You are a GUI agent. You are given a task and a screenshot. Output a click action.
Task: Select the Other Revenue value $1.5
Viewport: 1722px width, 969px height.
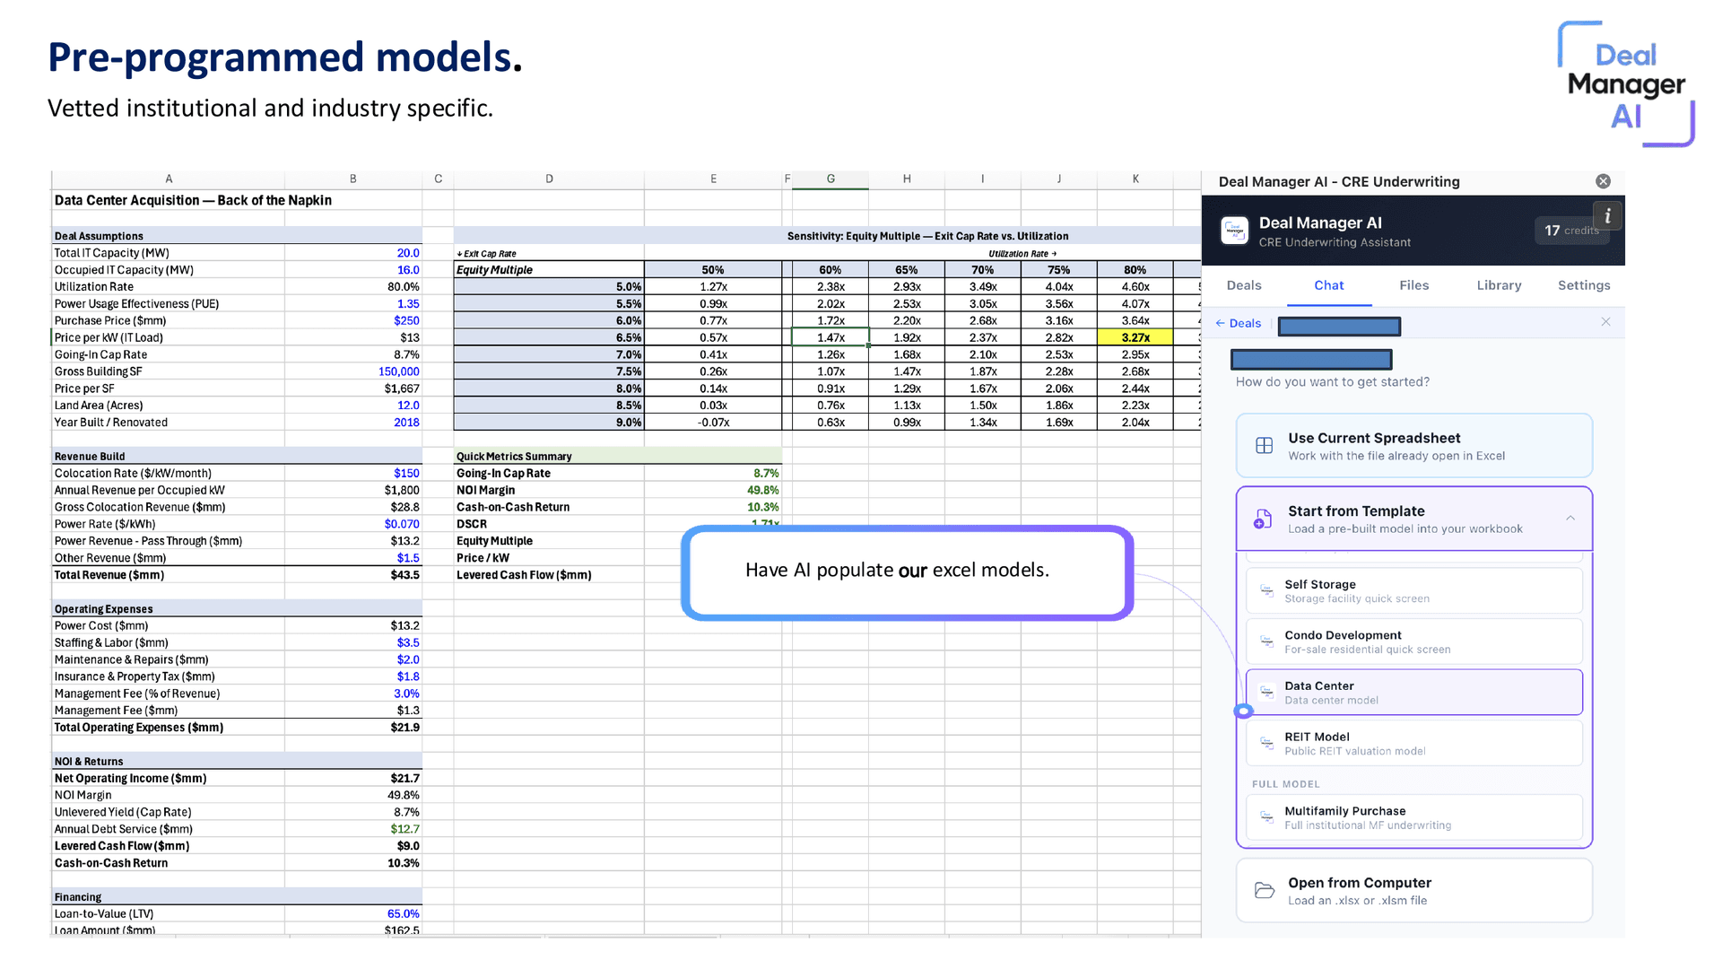353,558
